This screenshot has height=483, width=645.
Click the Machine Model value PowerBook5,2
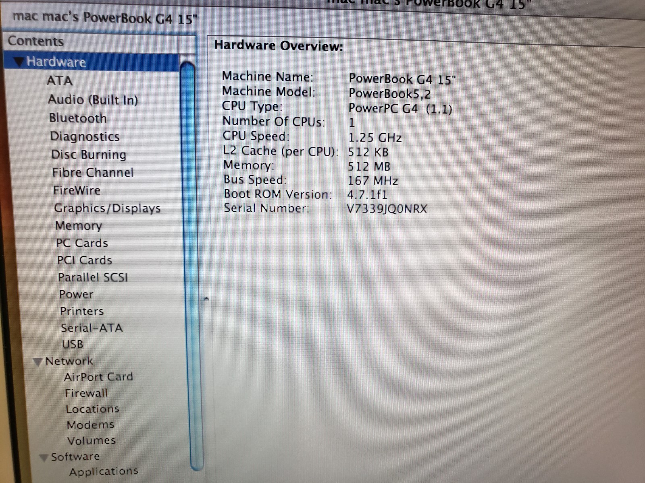389,94
